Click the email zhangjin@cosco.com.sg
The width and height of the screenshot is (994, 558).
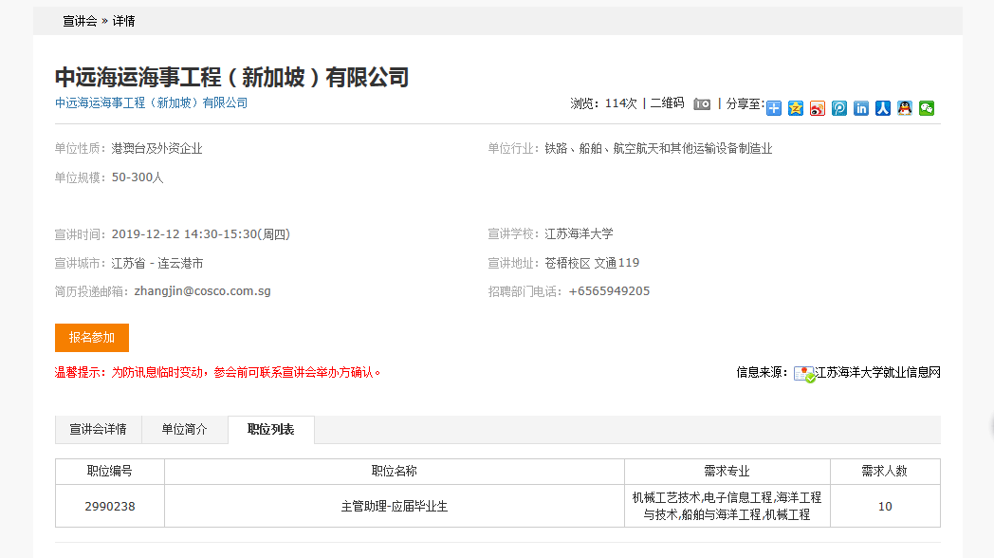coord(202,291)
